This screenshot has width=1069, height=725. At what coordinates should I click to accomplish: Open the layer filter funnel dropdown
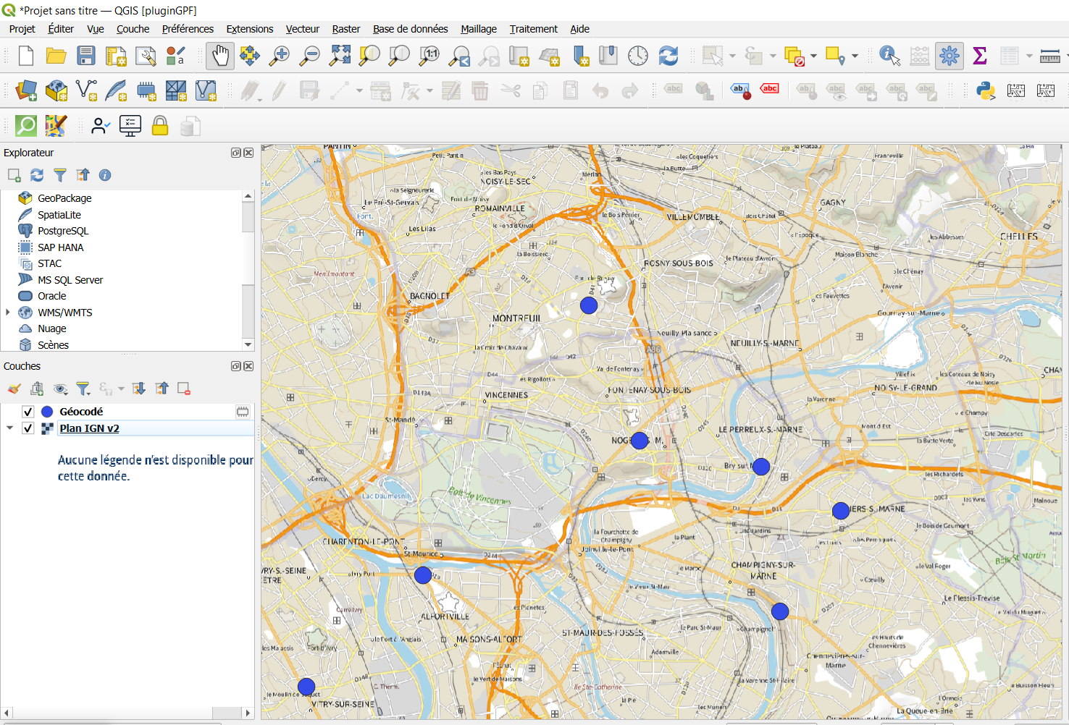[x=84, y=389]
